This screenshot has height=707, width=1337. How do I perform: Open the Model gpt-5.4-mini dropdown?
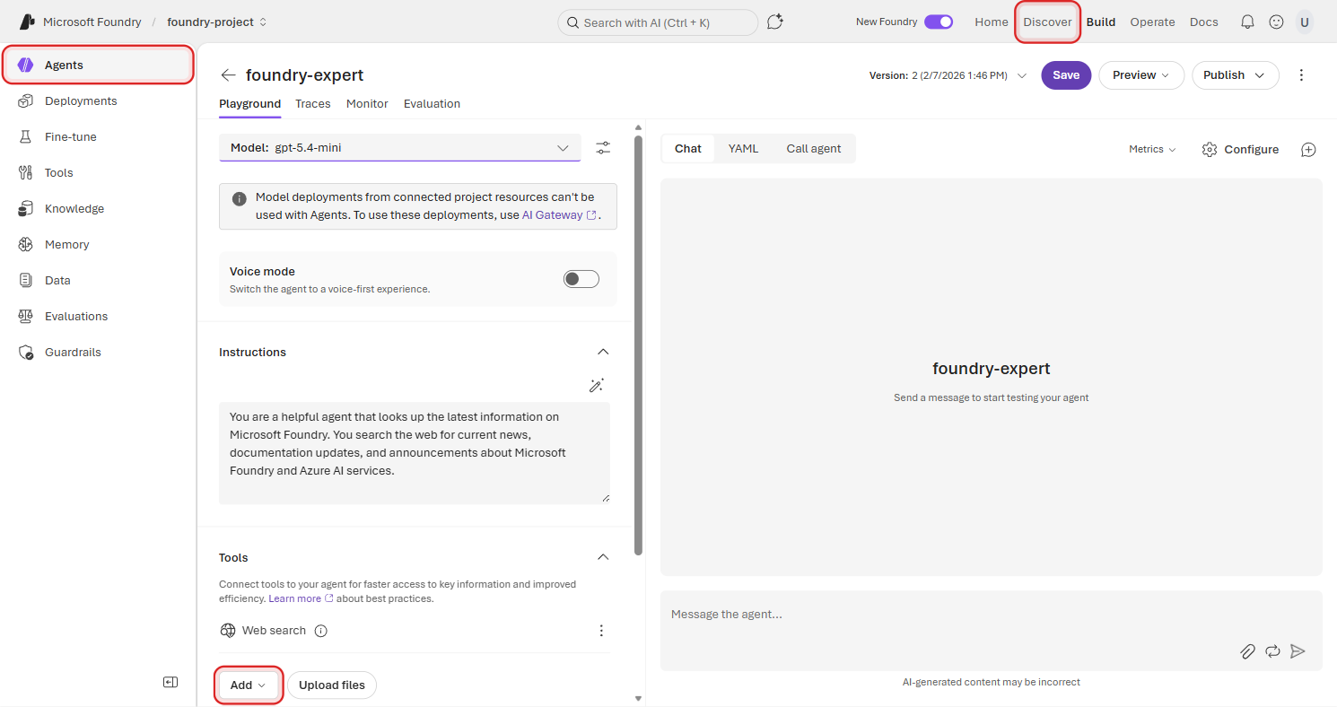pos(400,148)
